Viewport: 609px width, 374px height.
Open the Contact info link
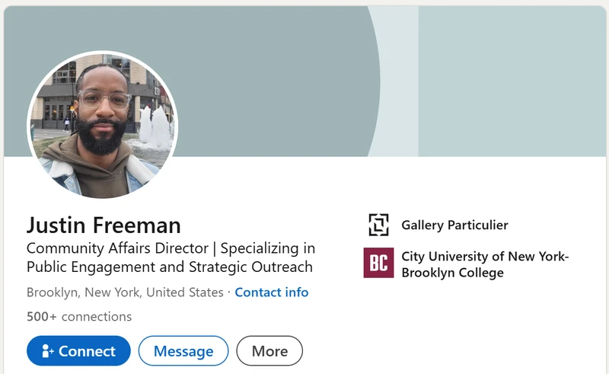272,292
